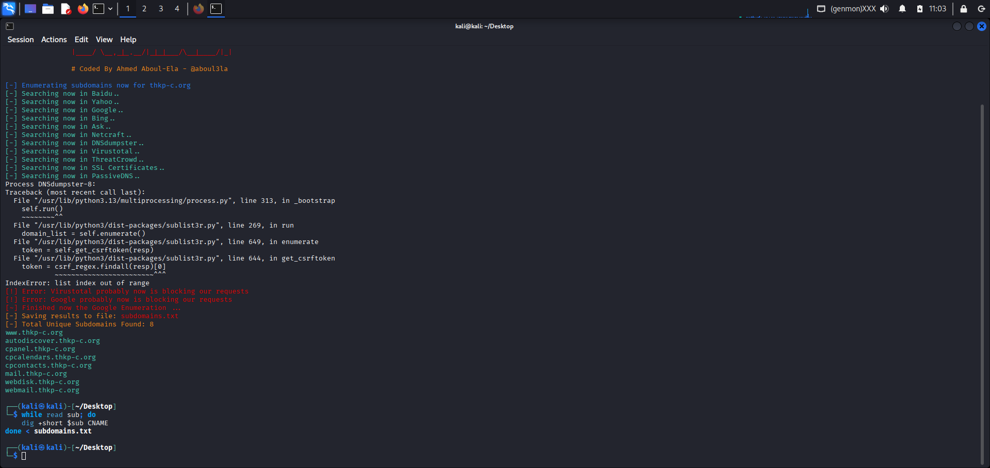Open the volume control icon

(885, 9)
